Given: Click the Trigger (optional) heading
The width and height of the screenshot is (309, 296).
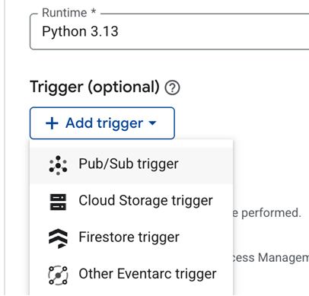Looking at the screenshot, I should coord(94,88).
